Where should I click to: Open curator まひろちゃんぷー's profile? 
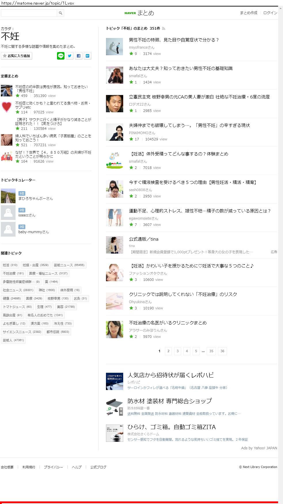[x=36, y=199]
